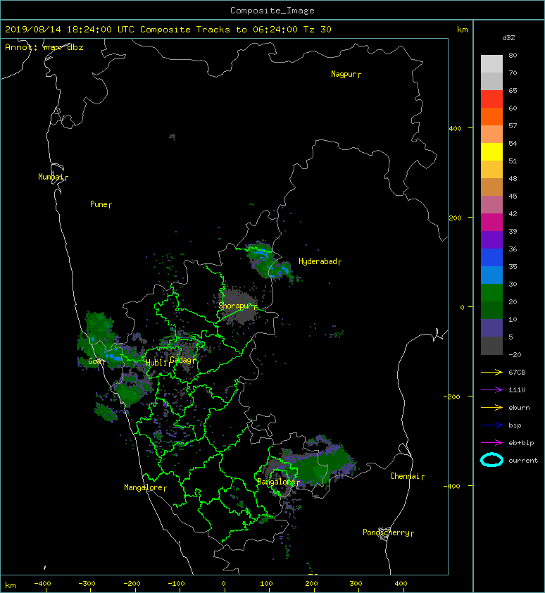Click the blue bip arrow legend icon
Viewport: 545px width, 593px height.
coord(491,425)
